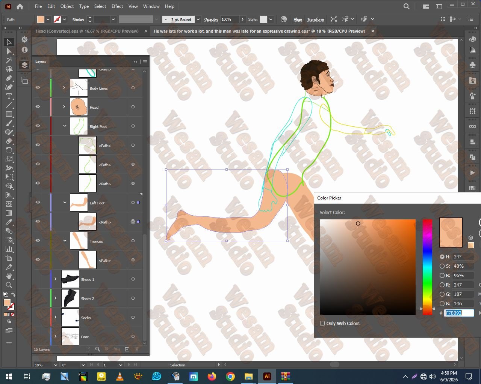Viewport: 481px width, 384px height.
Task: Open the brush definition 3 pt. Round dropdown
Action: pyautogui.click(x=198, y=19)
